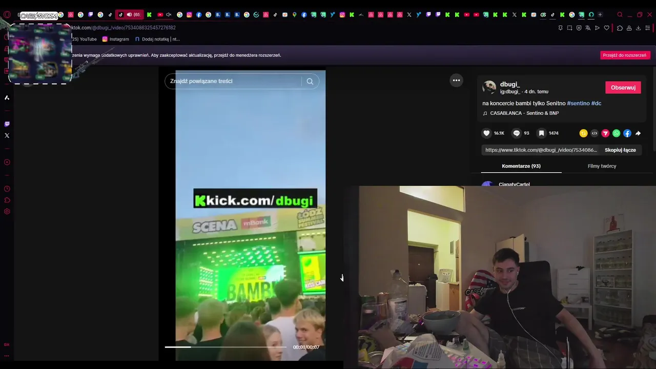
Task: Open the YouTube bookmark in bookmarks bar
Action: click(85, 39)
